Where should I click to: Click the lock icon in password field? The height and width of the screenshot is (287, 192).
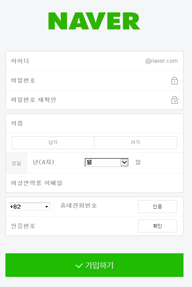pyautogui.click(x=175, y=81)
